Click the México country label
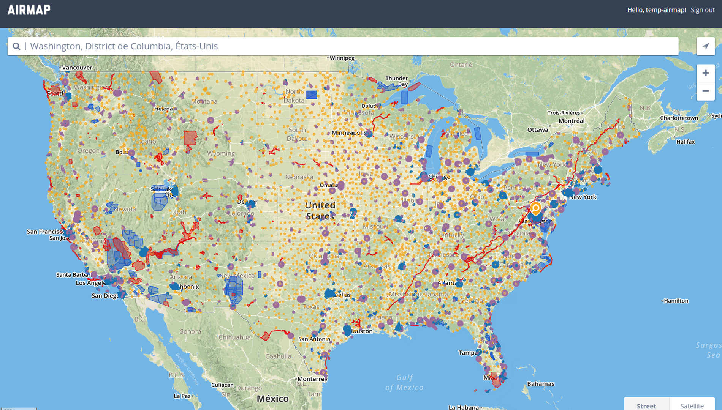The width and height of the screenshot is (722, 410). tap(273, 399)
